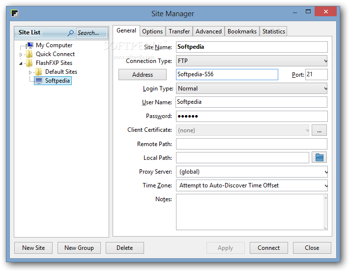Expand the Quick Connect tree node
Screen dimensions: 350x272
[21, 55]
